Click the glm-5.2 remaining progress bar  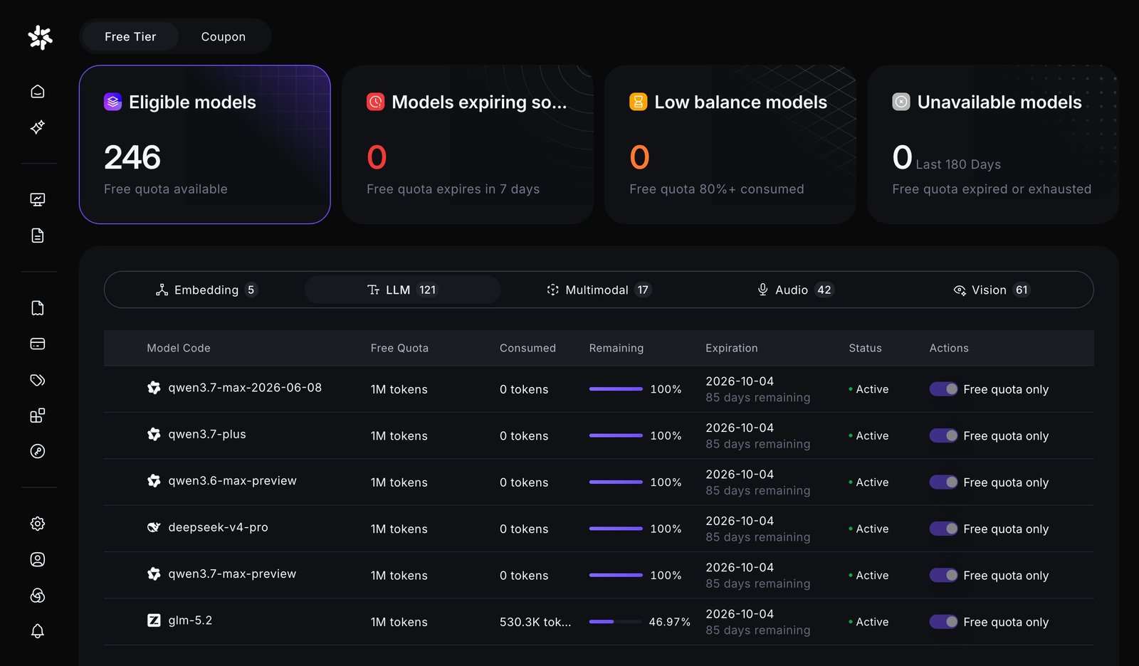pyautogui.click(x=616, y=622)
